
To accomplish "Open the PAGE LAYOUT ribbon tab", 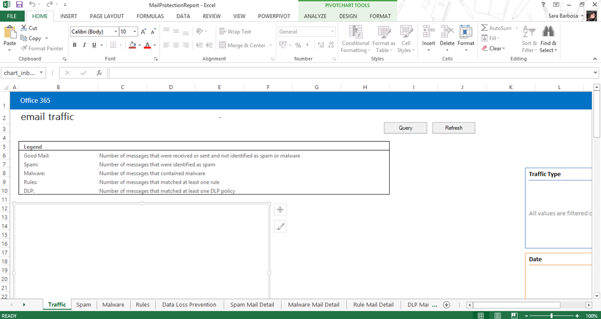I will pos(106,16).
